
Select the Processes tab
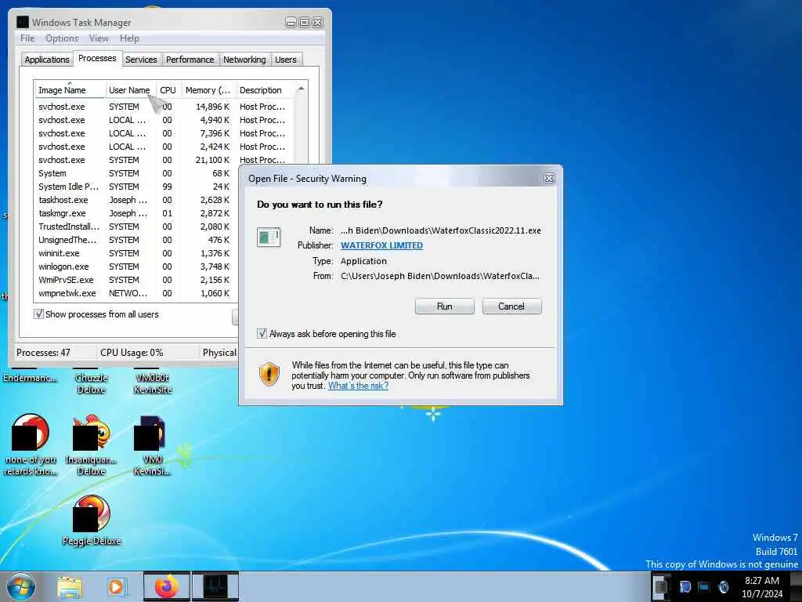pyautogui.click(x=97, y=58)
